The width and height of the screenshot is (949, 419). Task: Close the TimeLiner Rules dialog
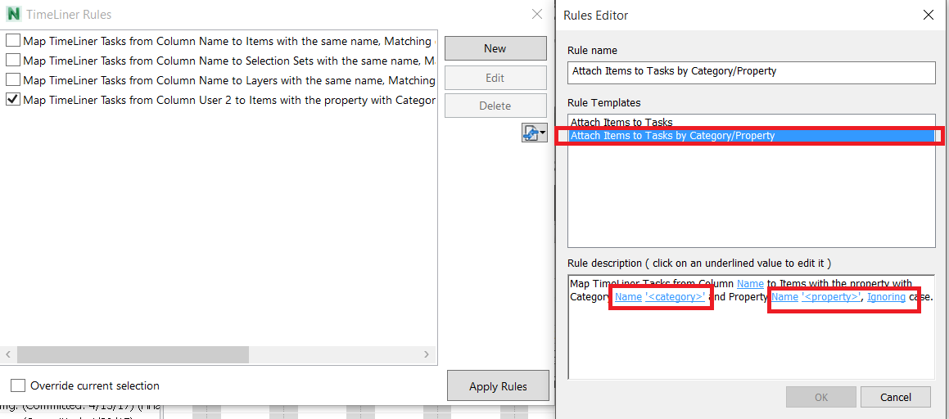pyautogui.click(x=536, y=14)
